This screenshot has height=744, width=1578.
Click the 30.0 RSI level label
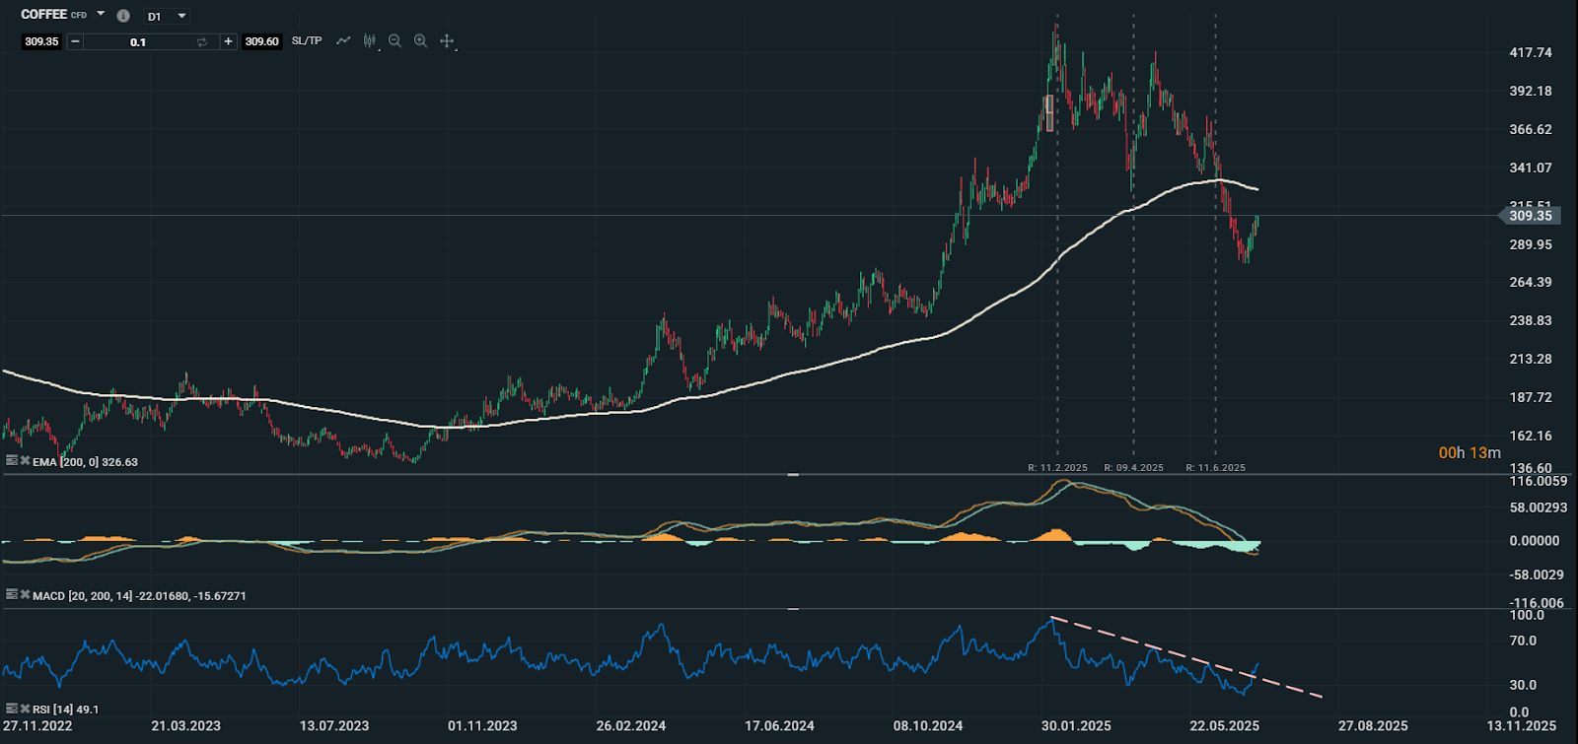[1523, 685]
